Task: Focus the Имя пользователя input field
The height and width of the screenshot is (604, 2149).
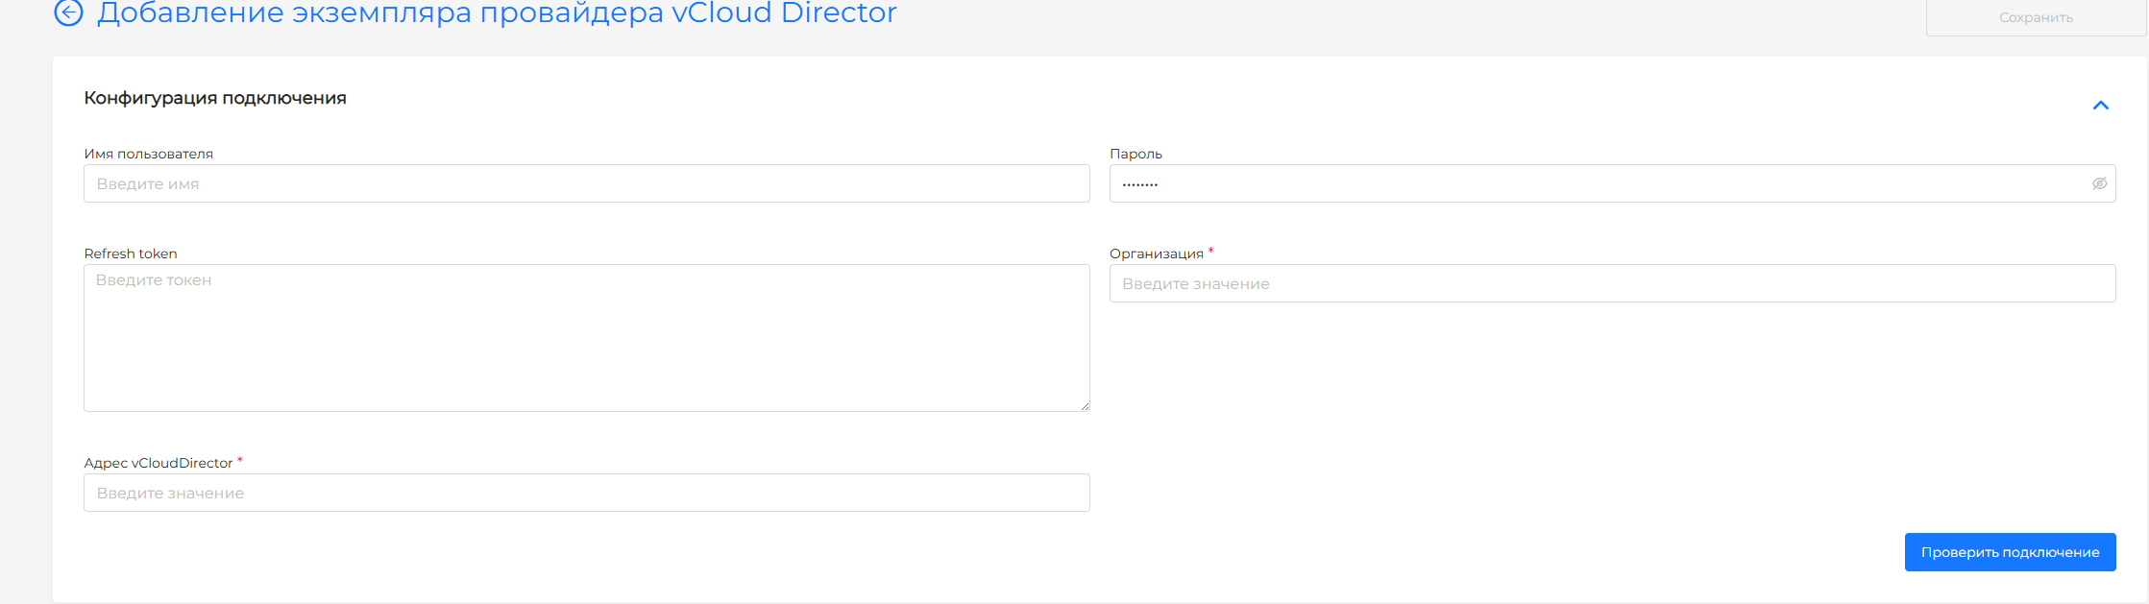Action: coord(586,183)
